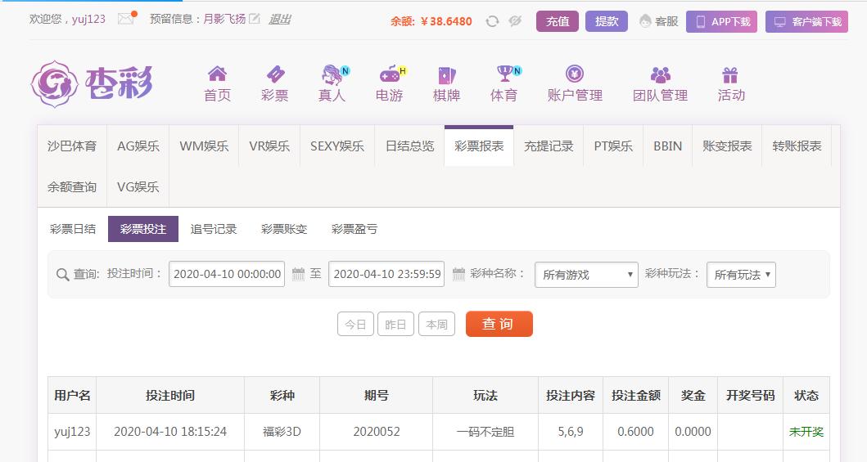Screen dimensions: 867x462
Task: Click the 未开奖 status text
Action: click(x=806, y=432)
